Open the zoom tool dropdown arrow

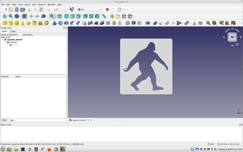point(56,16)
